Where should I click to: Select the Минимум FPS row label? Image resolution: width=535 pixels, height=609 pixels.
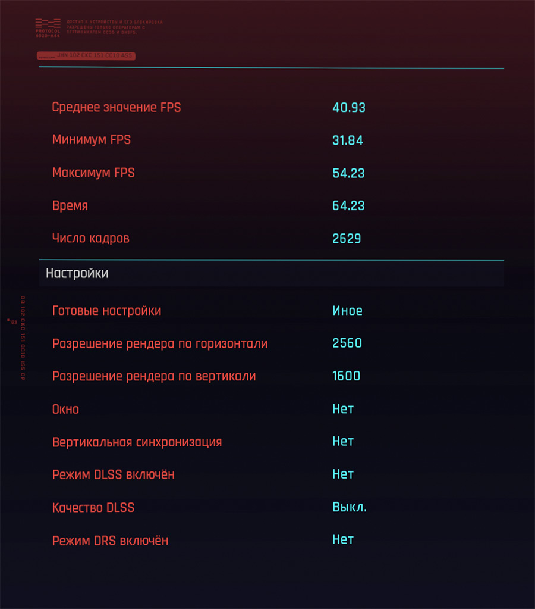(x=92, y=140)
